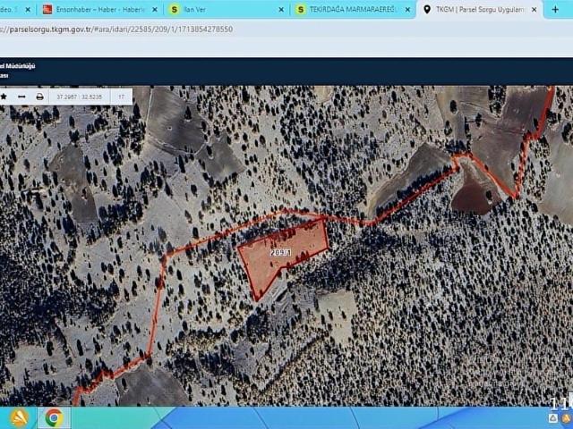Viewport: 573px width, 429px height.
Task: Close the TKGM Parsel Sorgu tab
Action: (534, 10)
